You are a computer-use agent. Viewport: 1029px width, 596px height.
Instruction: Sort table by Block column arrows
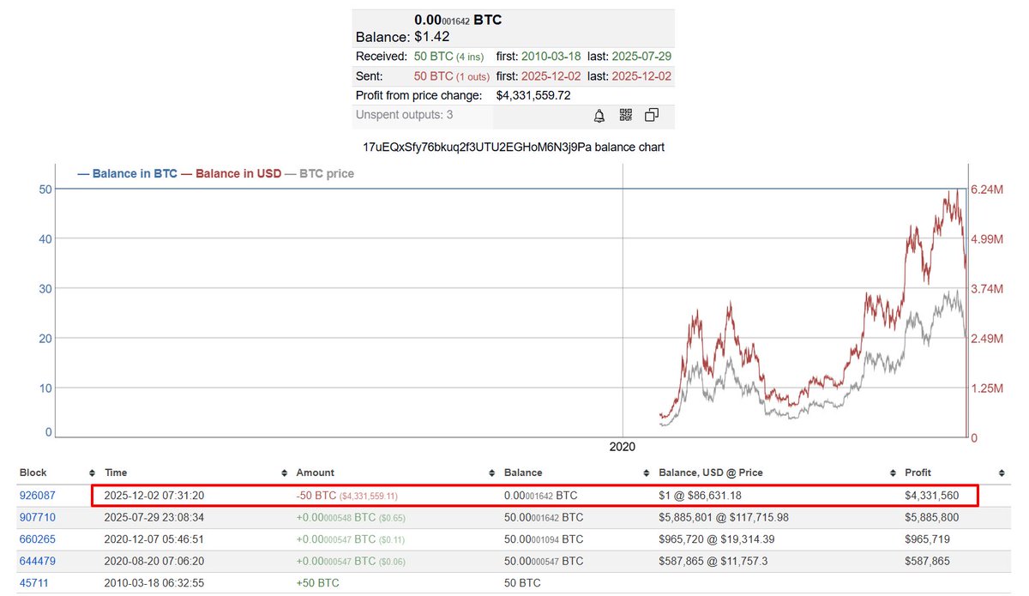pos(91,473)
